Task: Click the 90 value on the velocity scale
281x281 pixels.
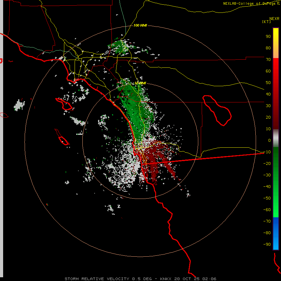Action: point(268,37)
